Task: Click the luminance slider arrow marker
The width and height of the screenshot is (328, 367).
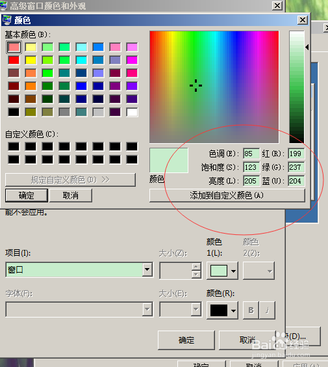Action: [x=307, y=48]
